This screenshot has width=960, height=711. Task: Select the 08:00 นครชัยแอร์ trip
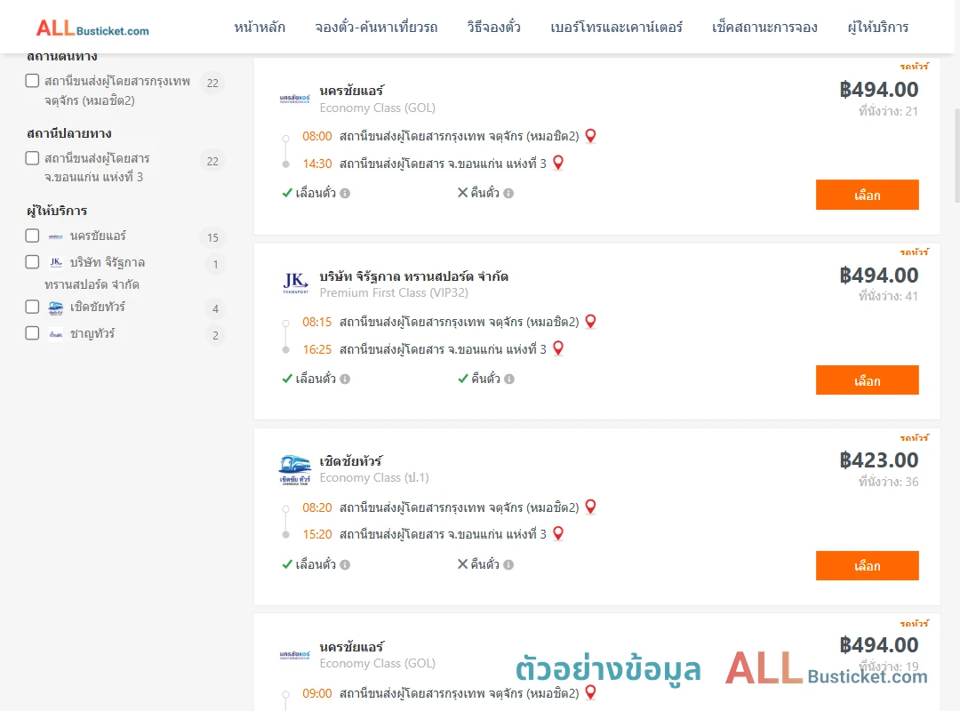coord(867,195)
